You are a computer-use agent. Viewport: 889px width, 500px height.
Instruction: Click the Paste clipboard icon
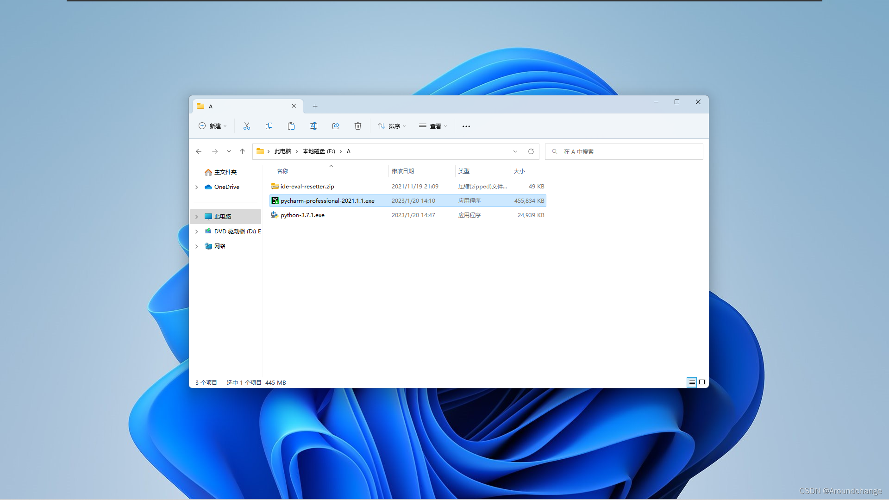point(291,126)
